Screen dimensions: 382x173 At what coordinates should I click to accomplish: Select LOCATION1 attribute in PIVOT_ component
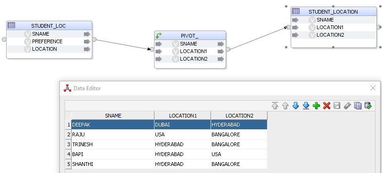194,51
